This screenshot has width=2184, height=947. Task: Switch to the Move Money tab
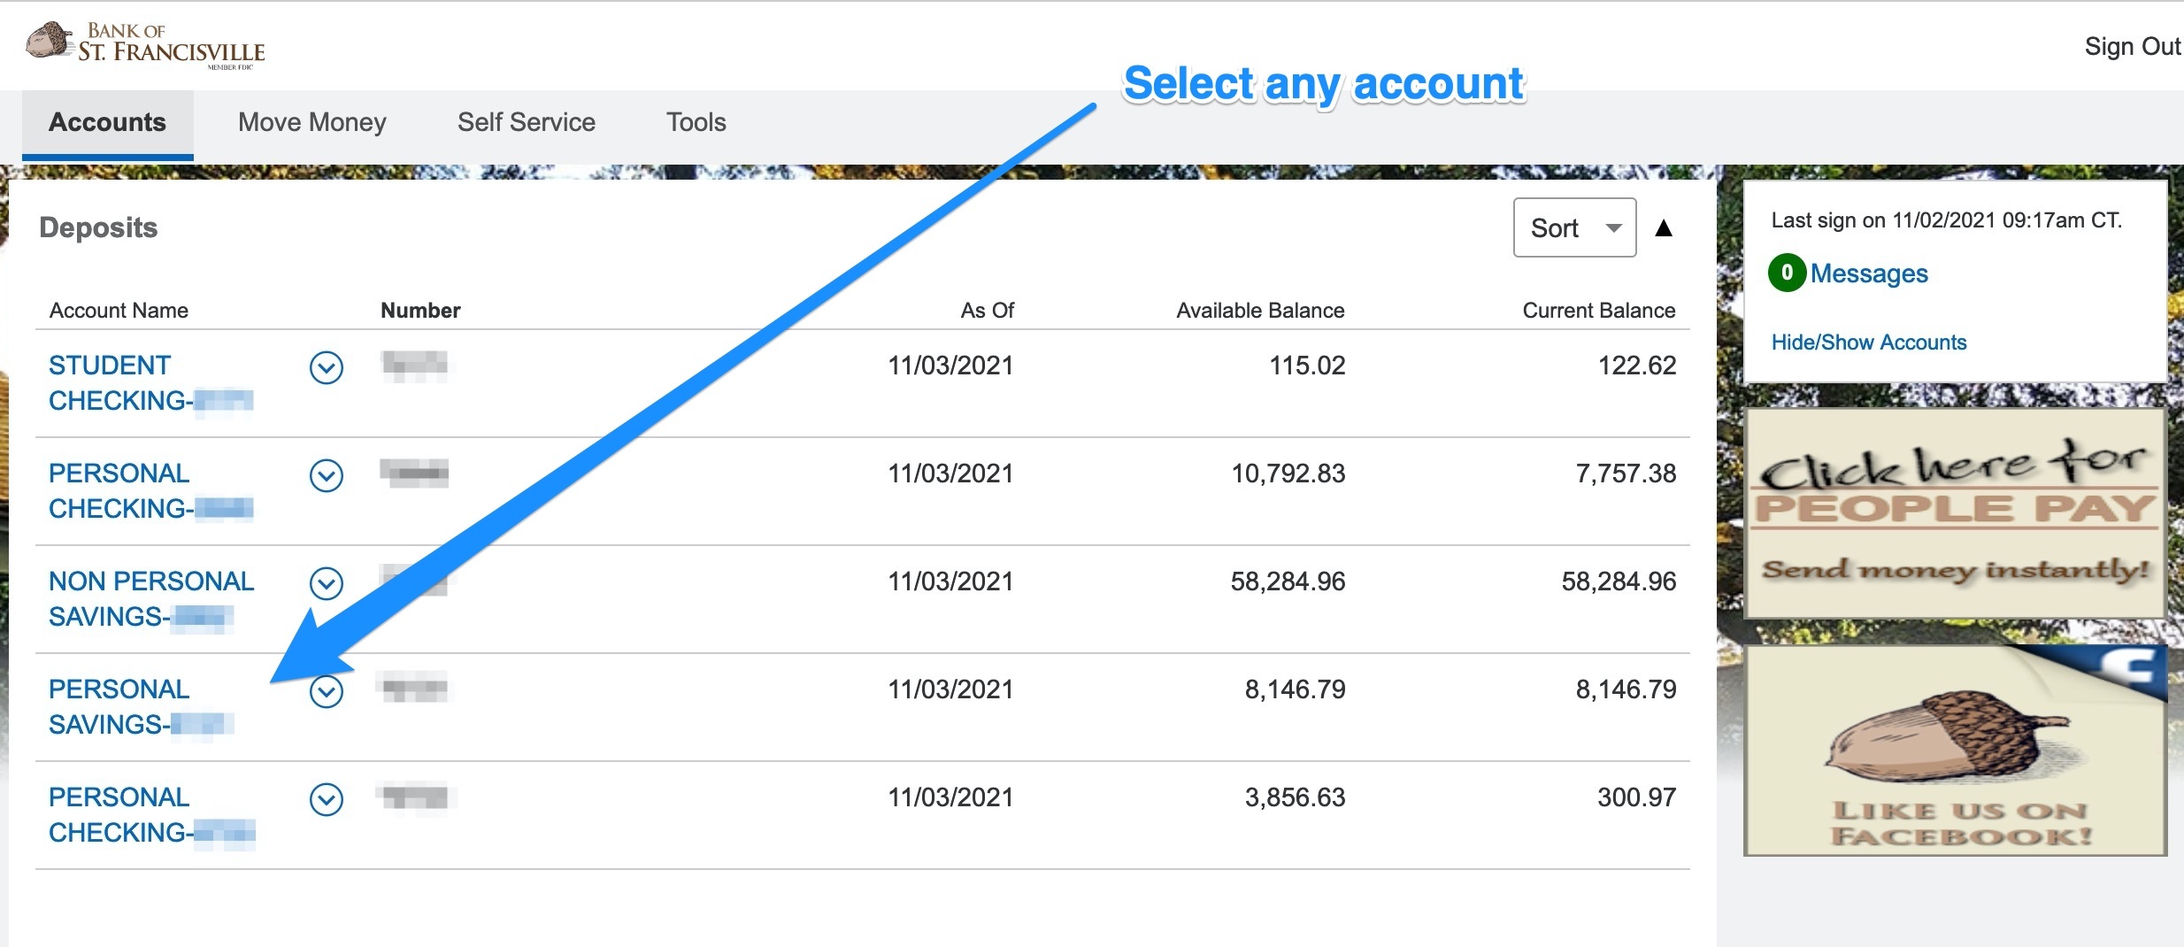(312, 122)
